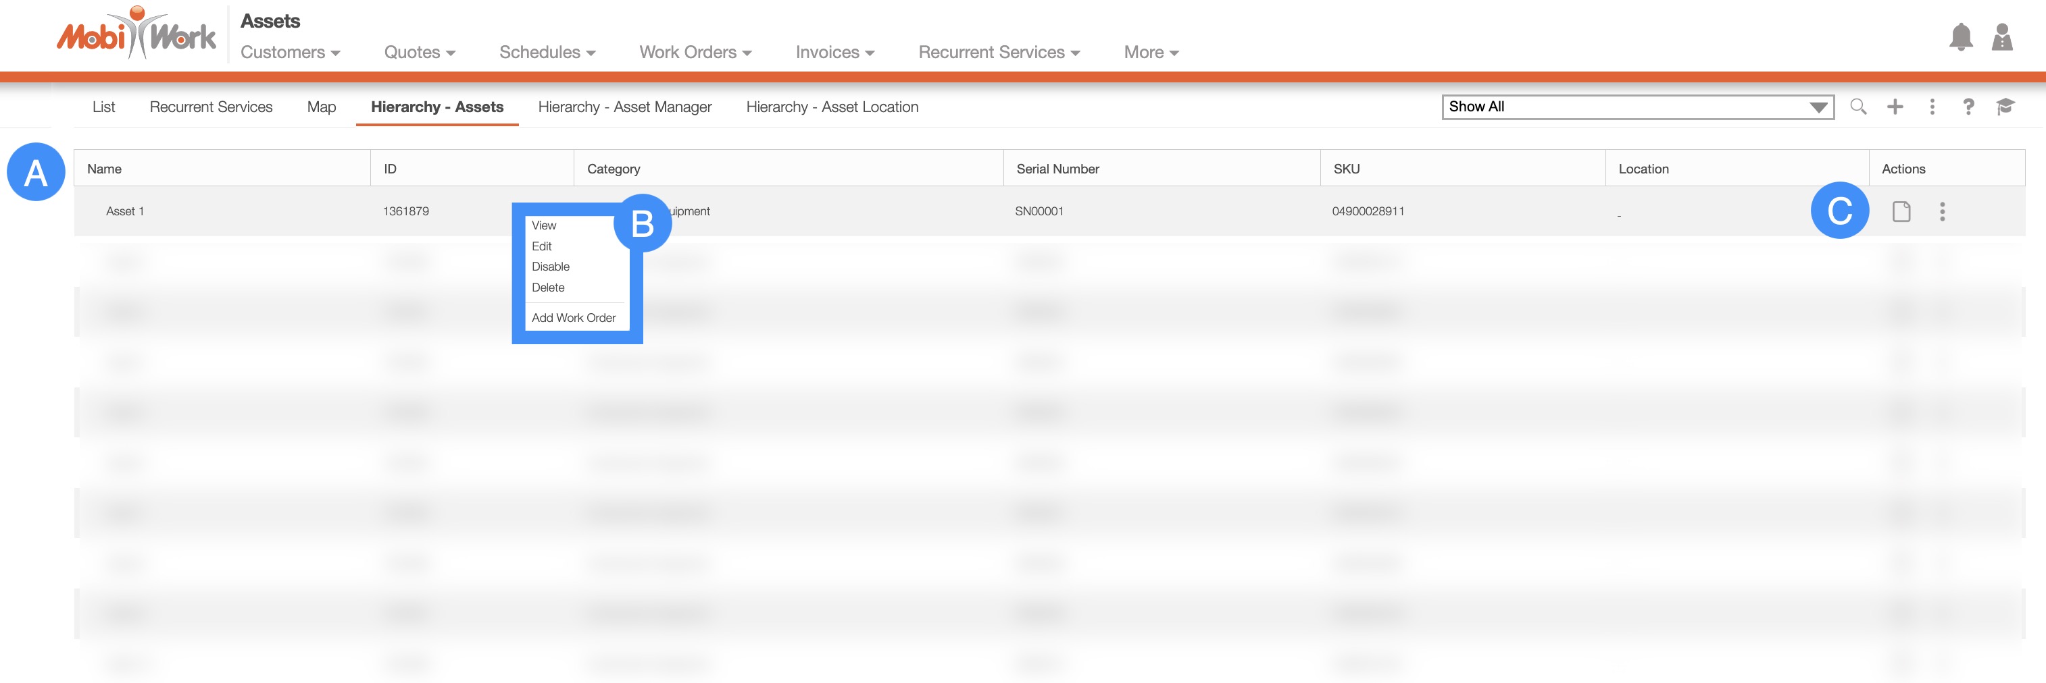Screen dimensions: 2046x683
Task: Click the document icon for Asset 1
Action: click(x=1901, y=212)
